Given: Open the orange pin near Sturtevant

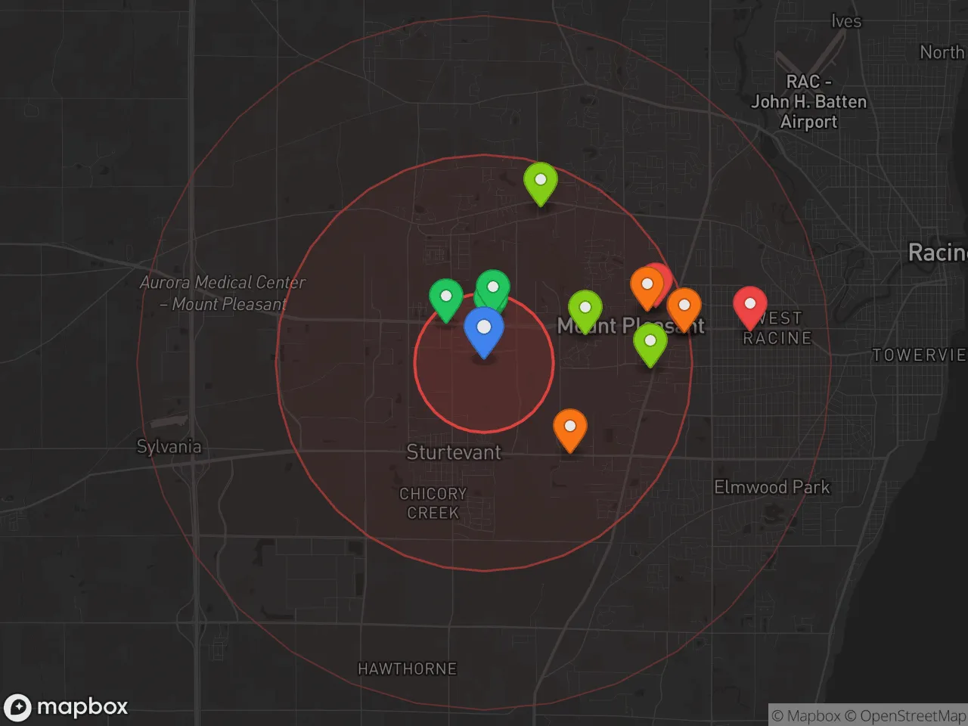Looking at the screenshot, I should (570, 428).
